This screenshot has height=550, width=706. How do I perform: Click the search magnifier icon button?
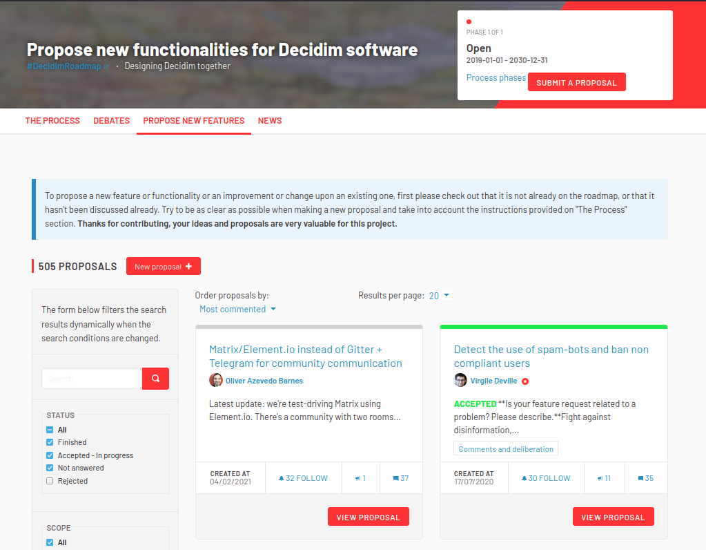coord(155,378)
